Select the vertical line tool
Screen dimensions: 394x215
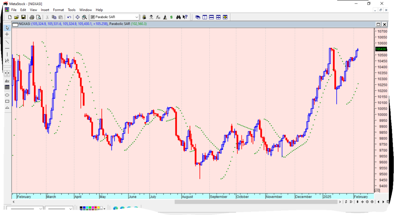point(7,54)
